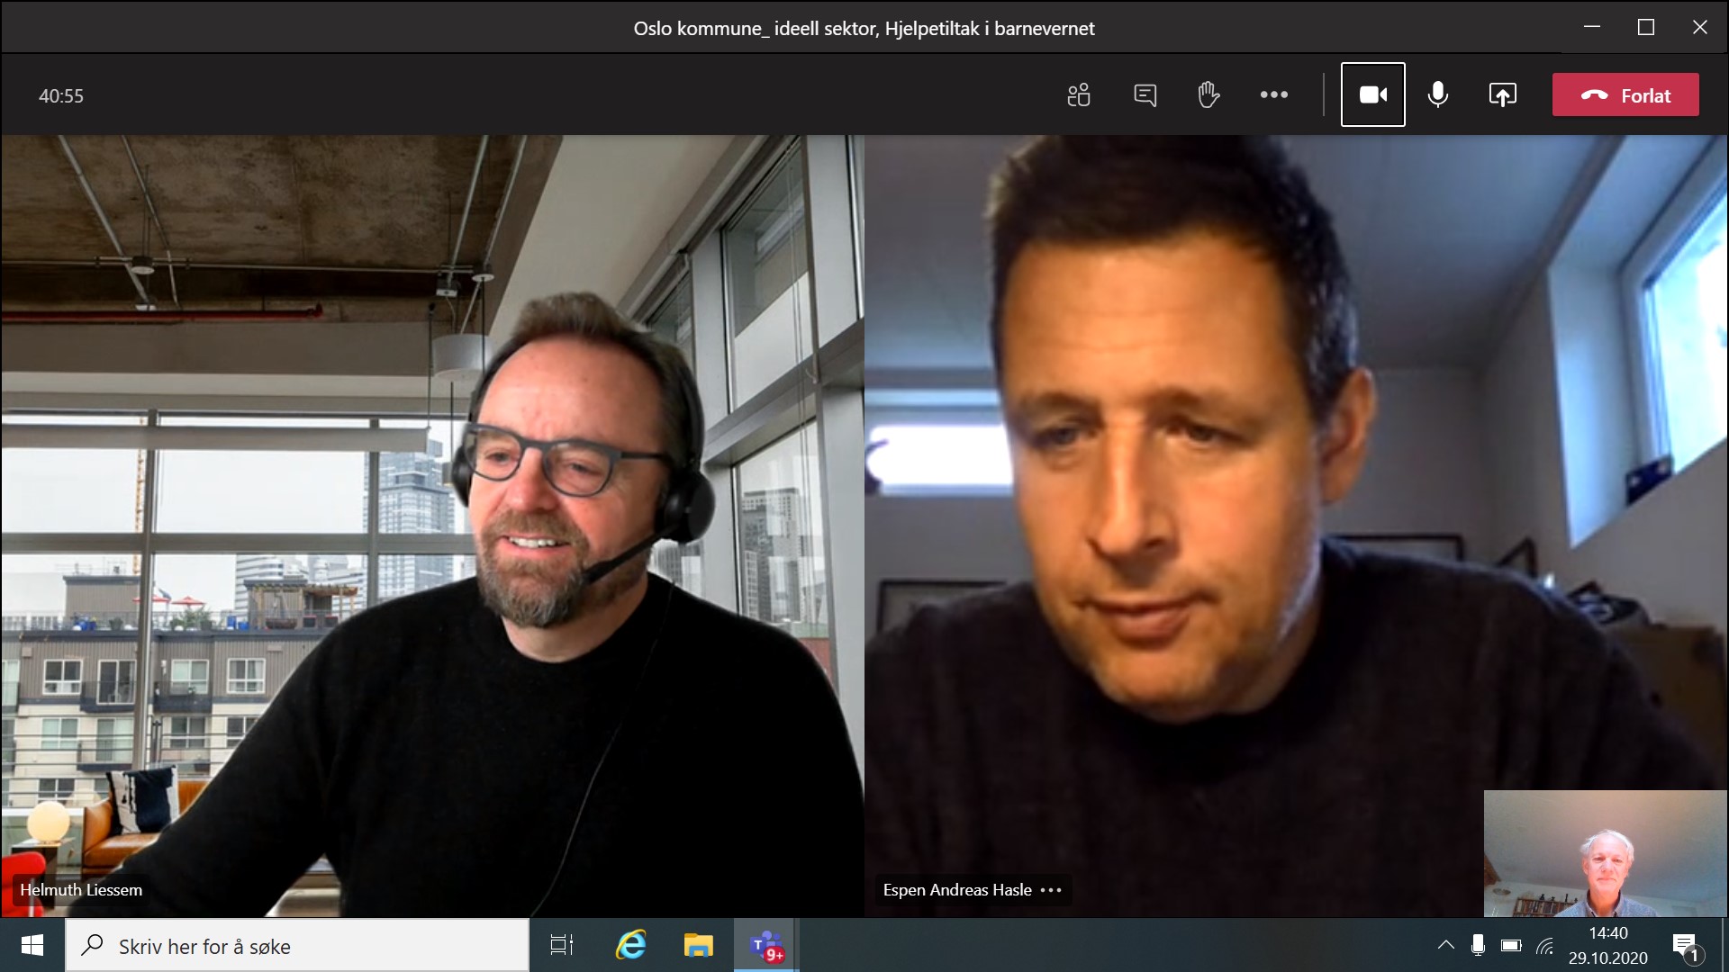This screenshot has width=1729, height=972.
Task: Click the self-view video thumbnail
Action: click(1605, 853)
